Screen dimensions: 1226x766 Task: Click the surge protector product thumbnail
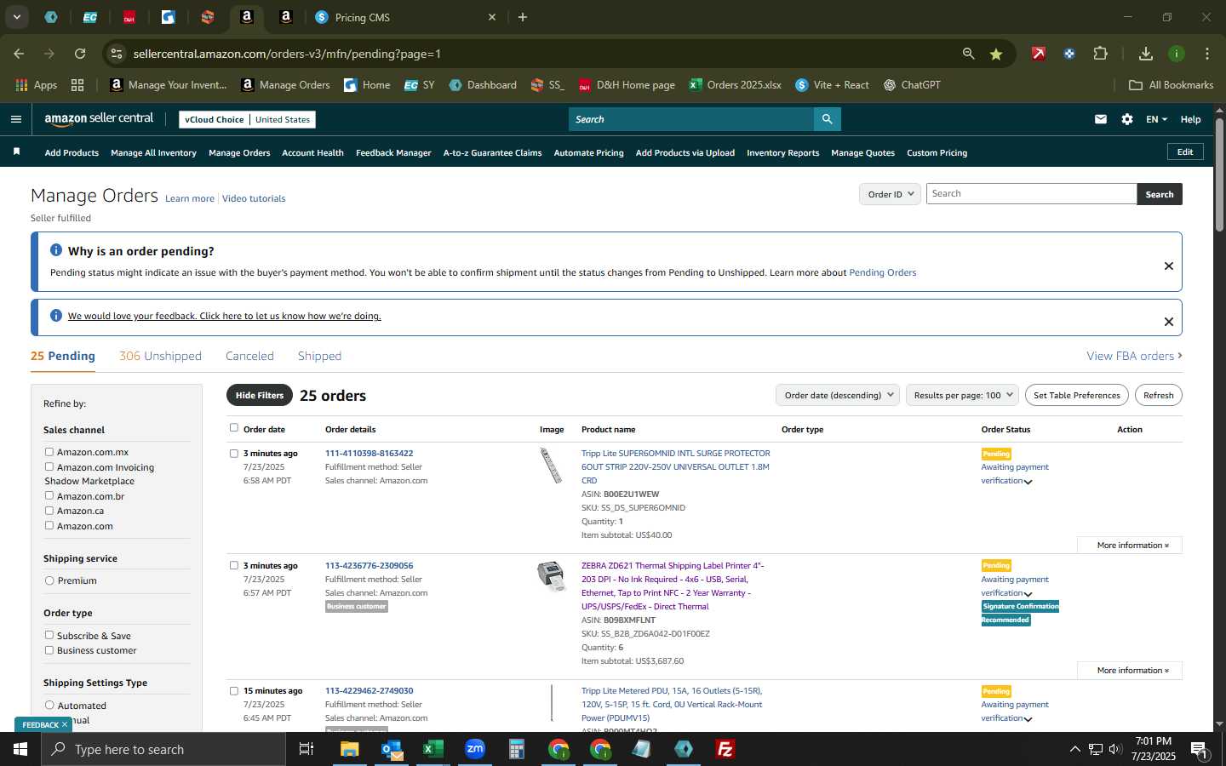tap(552, 466)
